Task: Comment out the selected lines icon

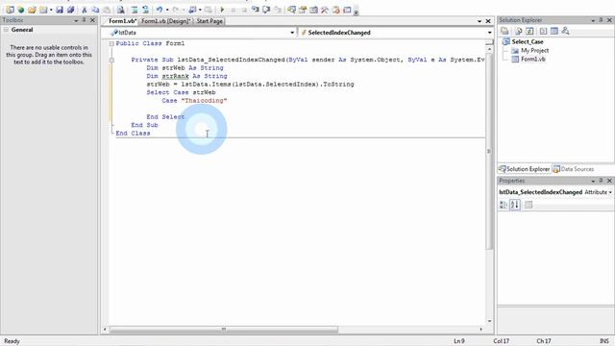Action: pos(135,10)
